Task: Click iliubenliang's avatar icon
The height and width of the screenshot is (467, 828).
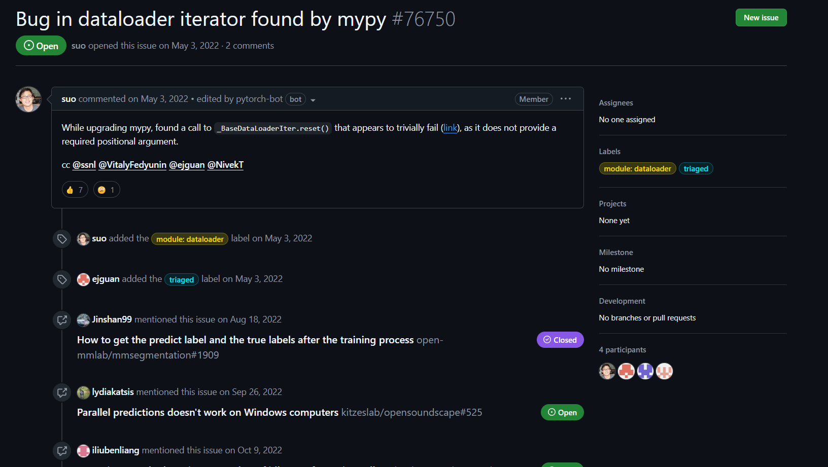Action: [x=83, y=451]
